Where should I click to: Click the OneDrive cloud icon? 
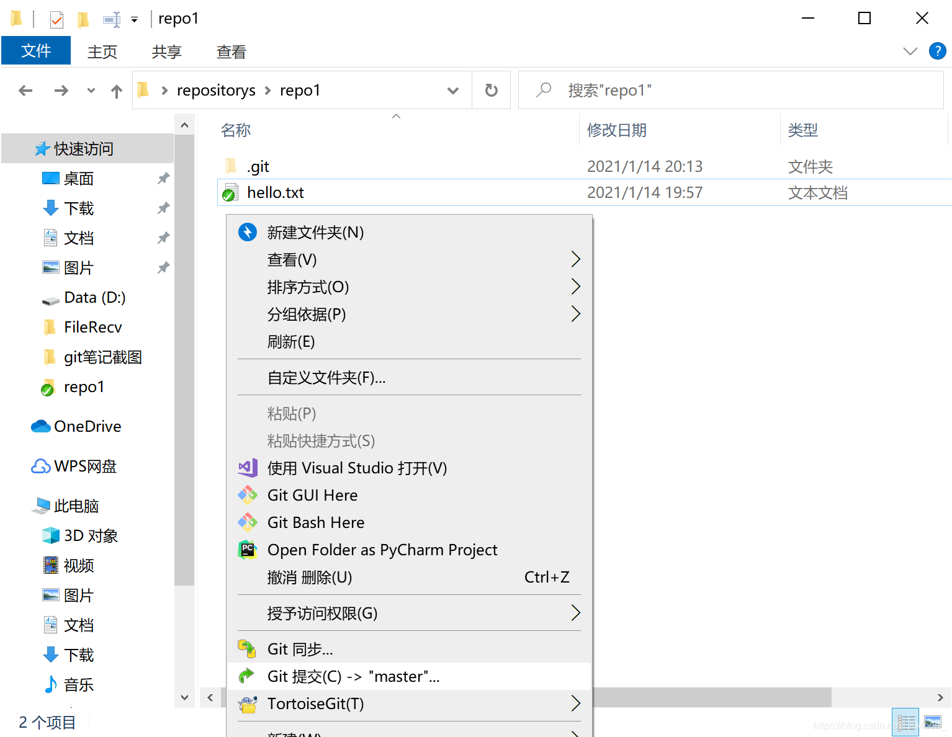(41, 426)
